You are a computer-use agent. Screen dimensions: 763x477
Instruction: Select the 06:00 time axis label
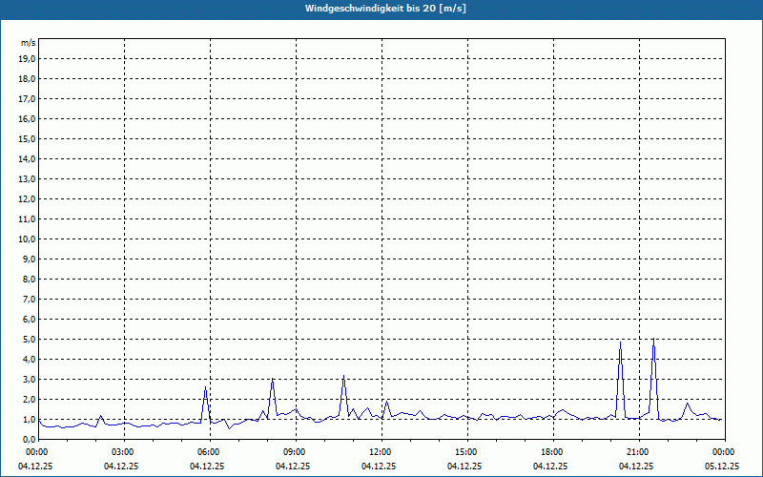click(x=208, y=451)
